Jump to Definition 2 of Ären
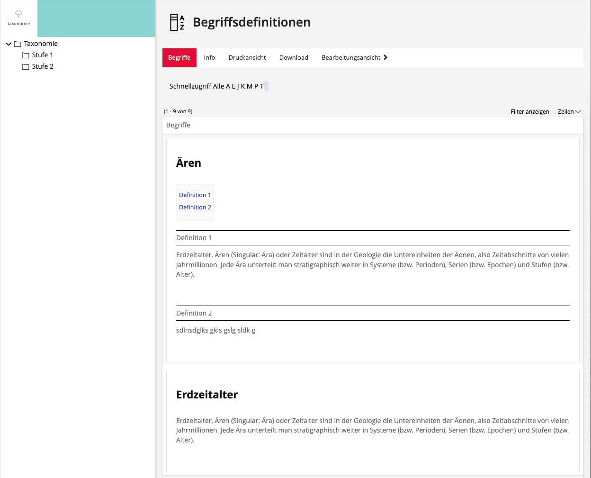 pos(195,207)
